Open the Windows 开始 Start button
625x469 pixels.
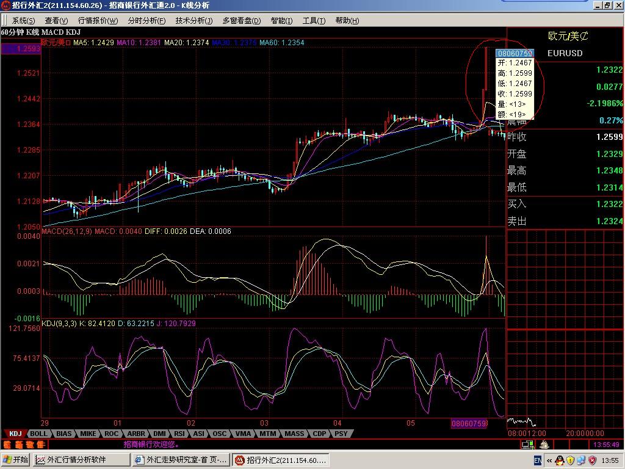coord(16,460)
